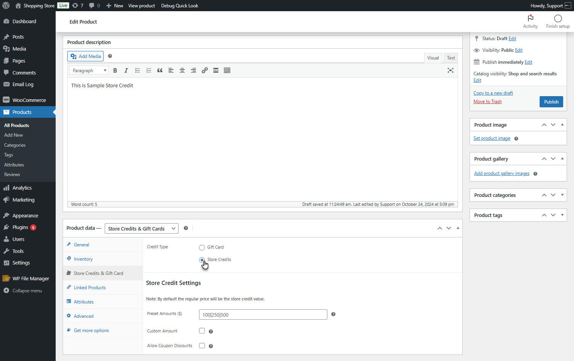This screenshot has width=574, height=361.
Task: Click the Publish button
Action: (x=551, y=102)
